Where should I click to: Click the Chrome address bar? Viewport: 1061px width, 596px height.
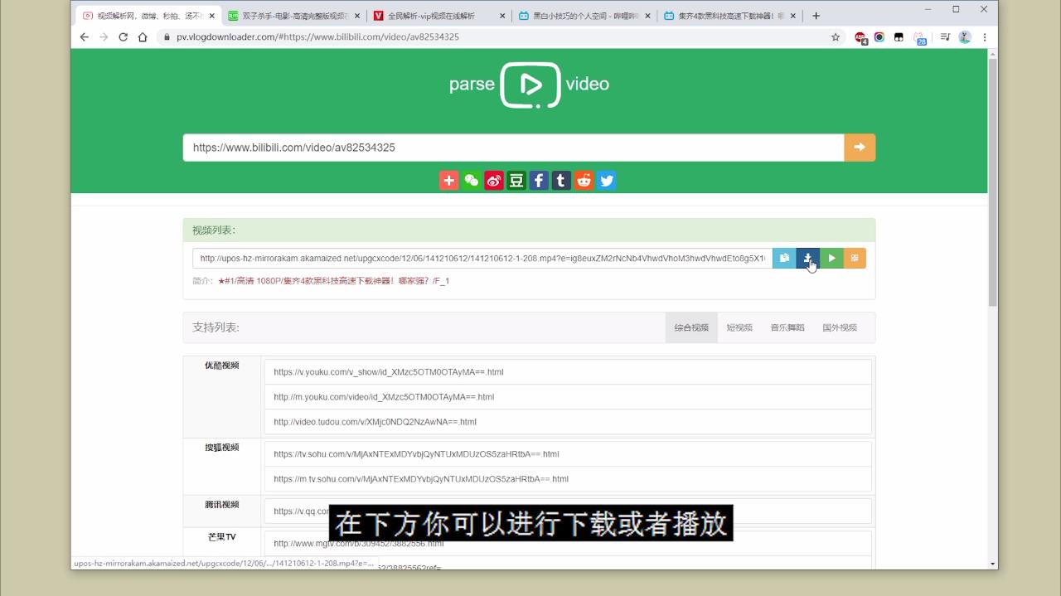tap(497, 37)
